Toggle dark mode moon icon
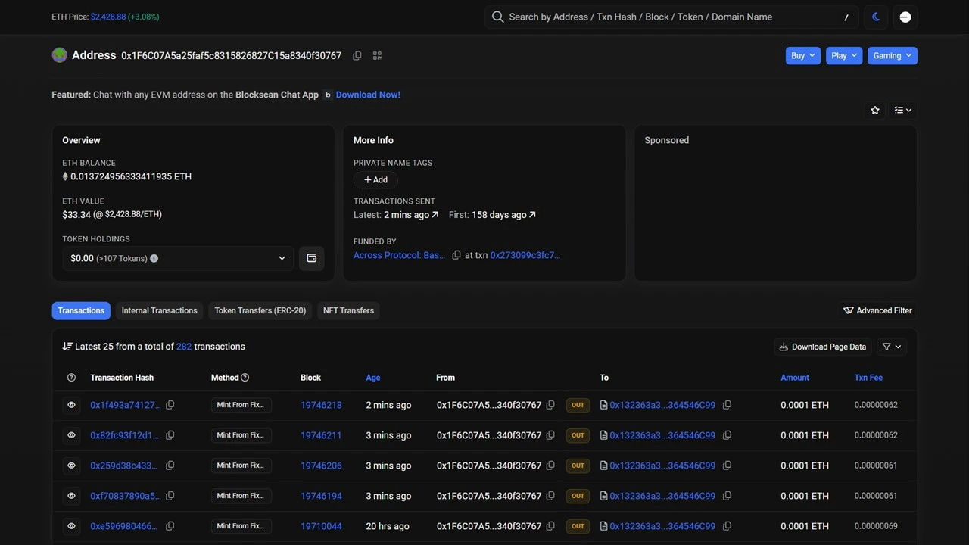The image size is (969, 545). click(876, 17)
